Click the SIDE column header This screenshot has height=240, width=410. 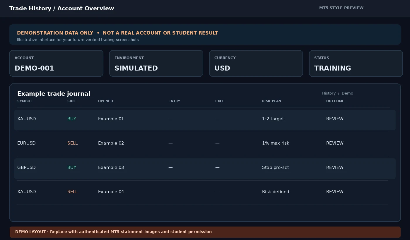[71, 101]
